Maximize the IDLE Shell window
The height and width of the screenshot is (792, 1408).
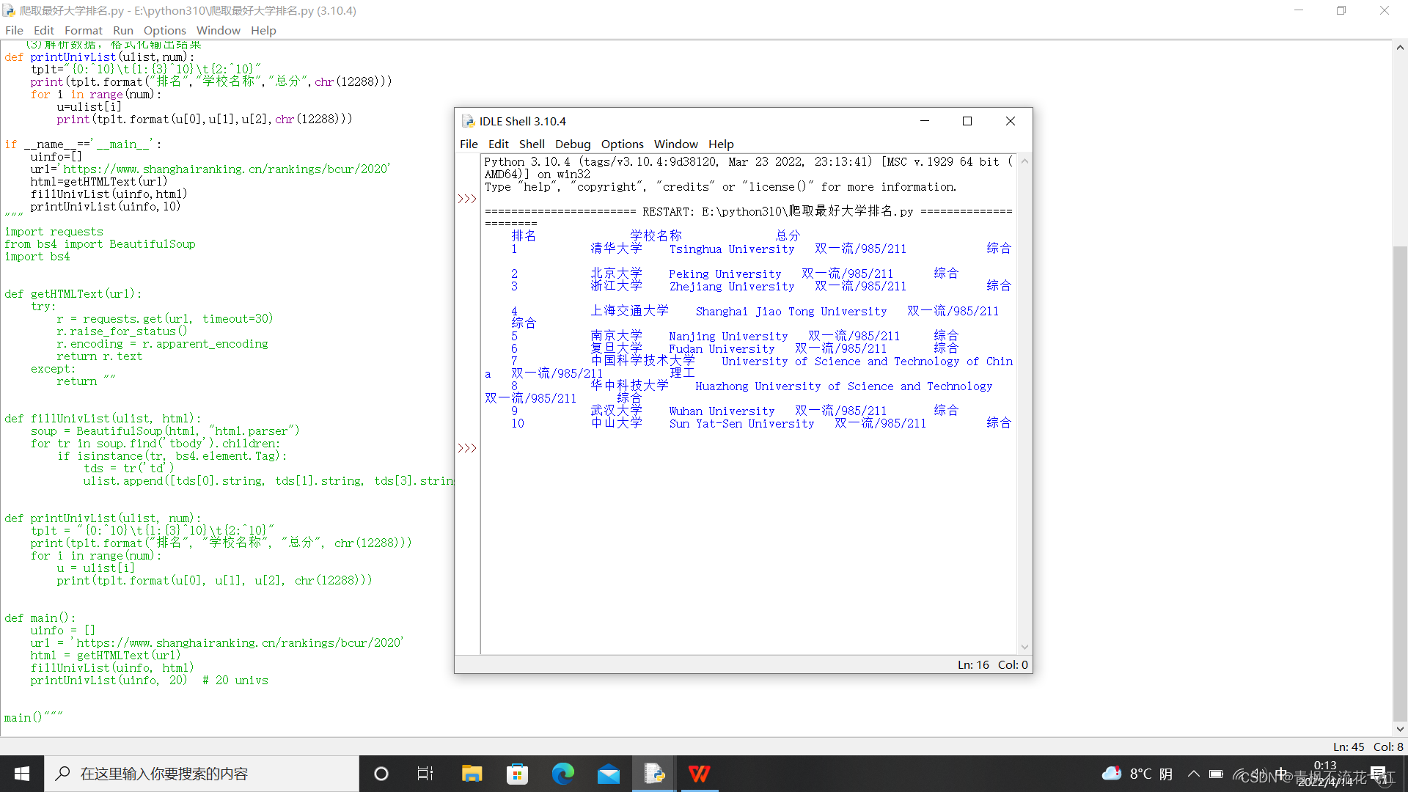point(967,121)
